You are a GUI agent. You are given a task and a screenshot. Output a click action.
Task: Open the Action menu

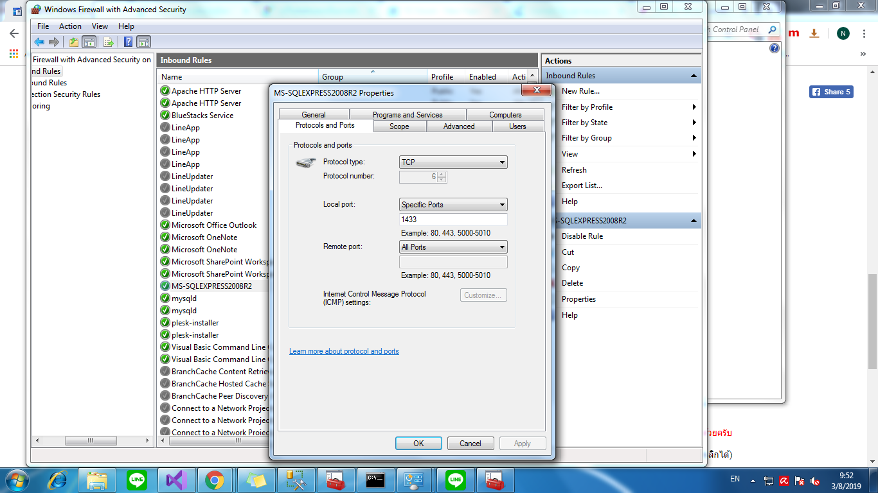(x=70, y=26)
